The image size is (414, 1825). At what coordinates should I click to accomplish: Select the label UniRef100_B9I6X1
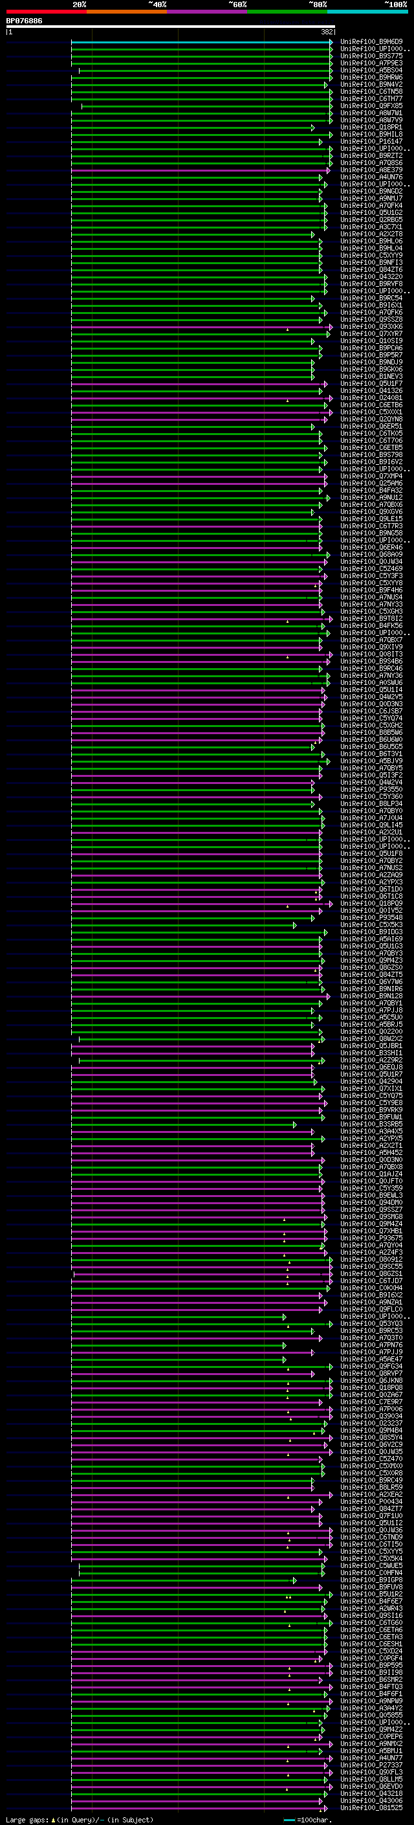click(x=371, y=306)
